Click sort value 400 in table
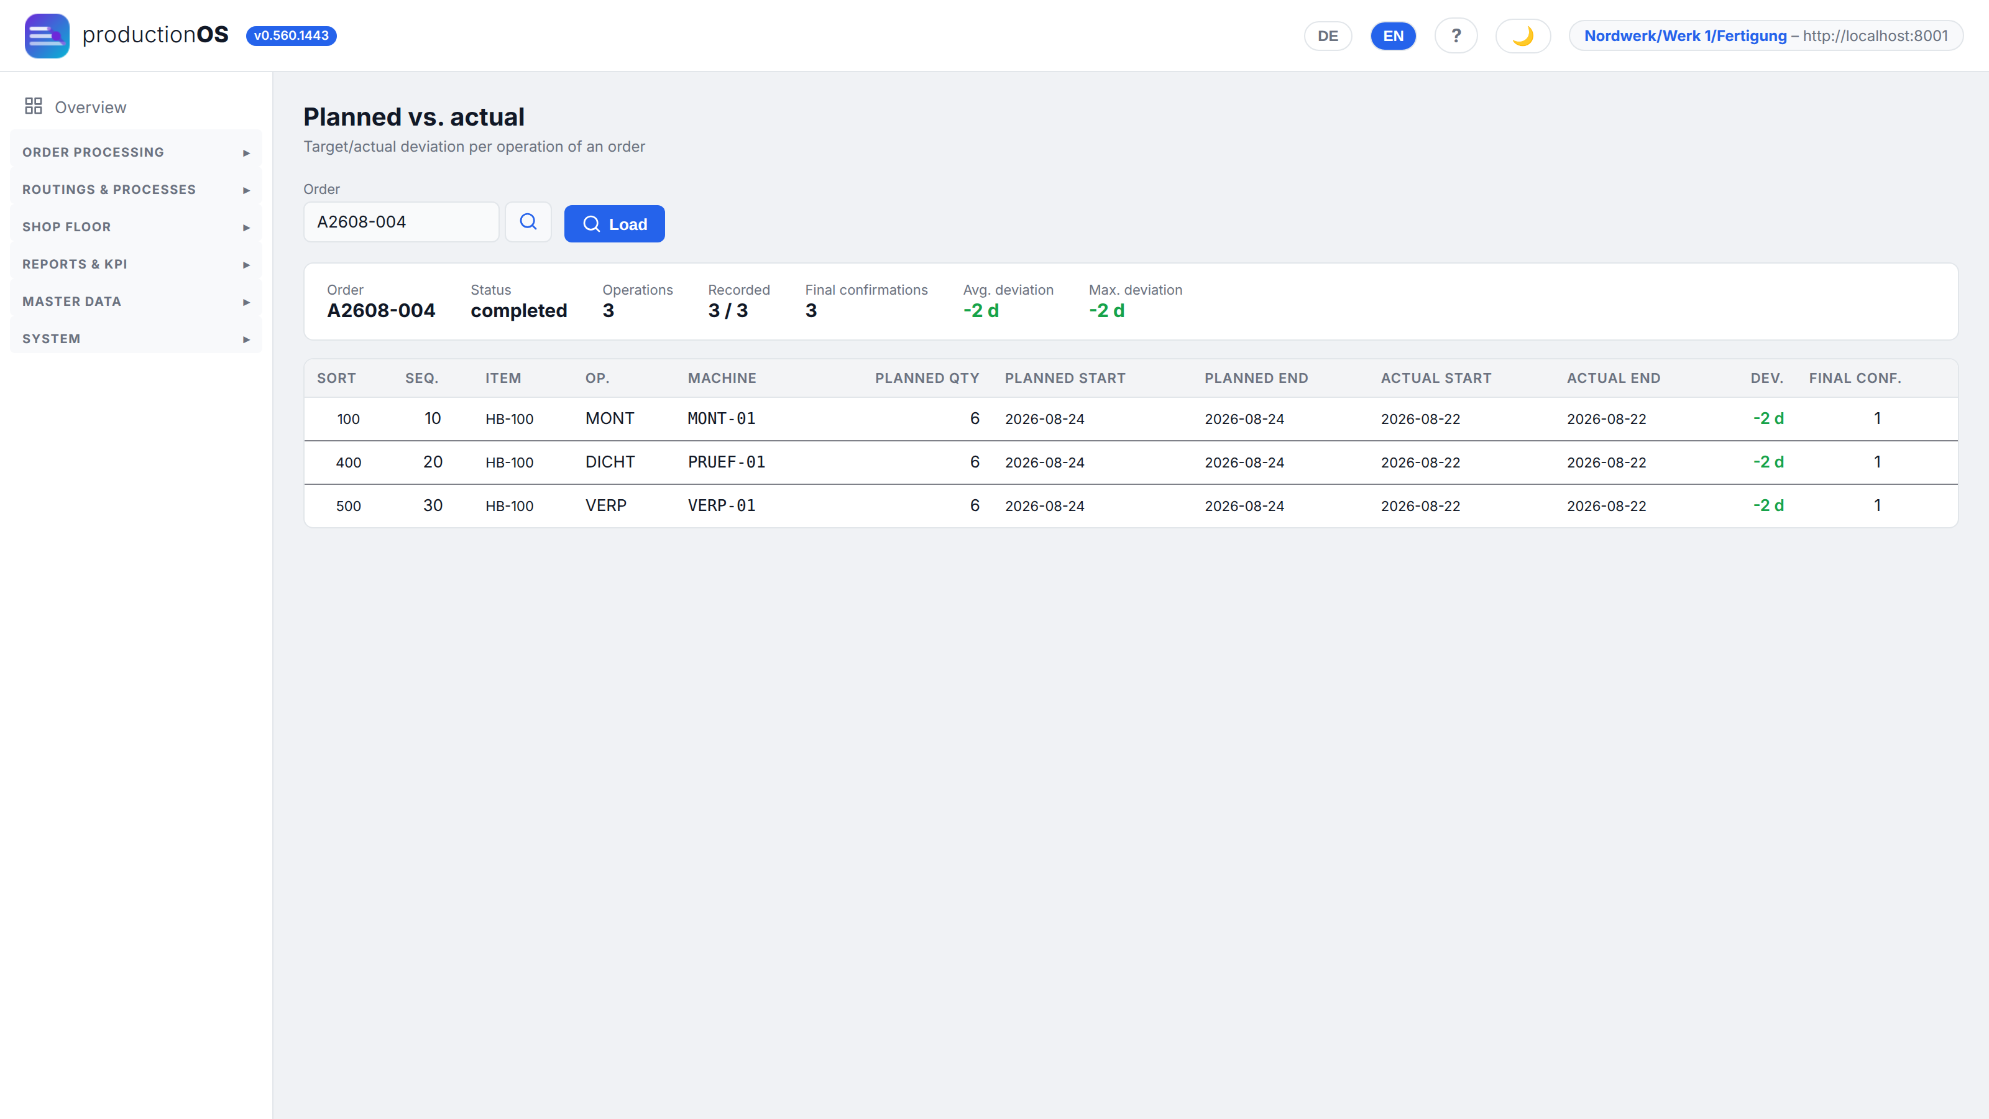The height and width of the screenshot is (1119, 1989). click(348, 463)
